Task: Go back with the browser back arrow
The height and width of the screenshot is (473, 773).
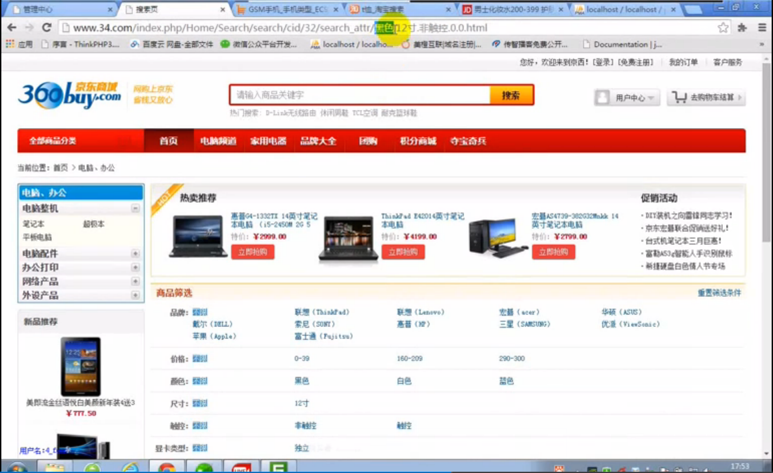Action: click(x=12, y=28)
